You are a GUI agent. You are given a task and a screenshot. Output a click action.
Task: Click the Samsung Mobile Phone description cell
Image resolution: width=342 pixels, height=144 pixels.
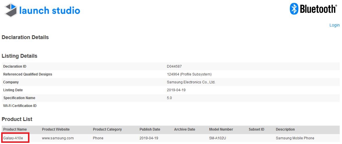click(295, 138)
